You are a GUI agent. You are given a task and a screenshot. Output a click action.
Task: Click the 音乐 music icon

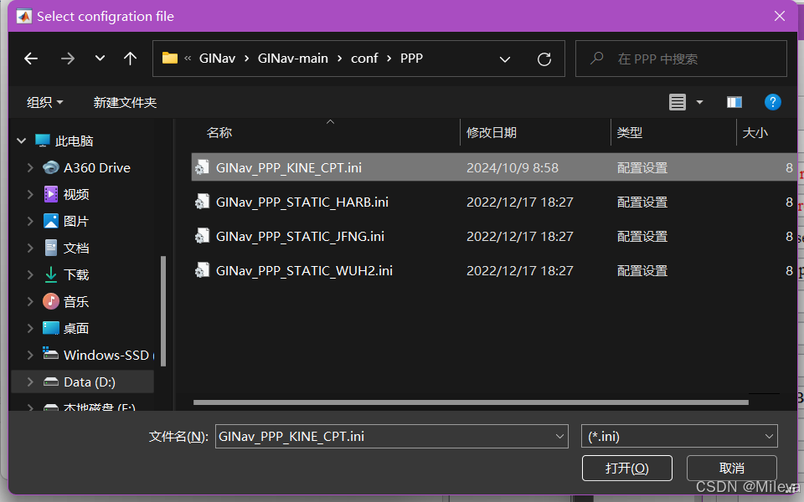click(x=51, y=301)
